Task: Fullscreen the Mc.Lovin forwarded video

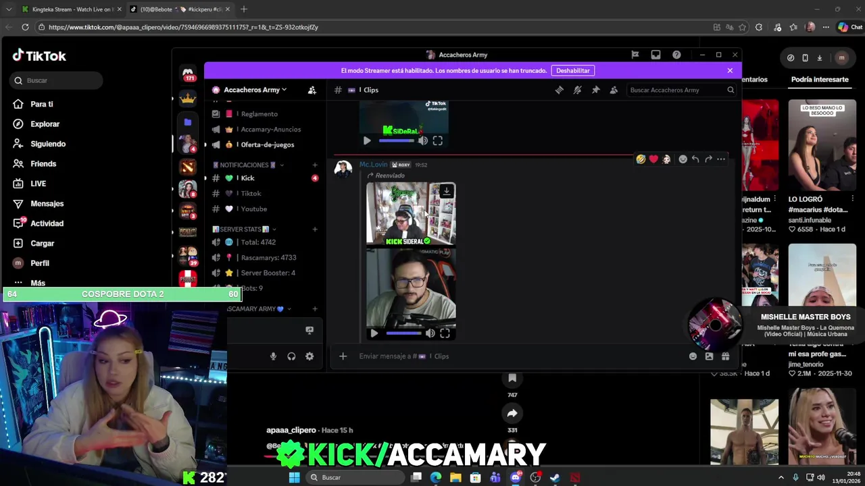Action: click(445, 333)
